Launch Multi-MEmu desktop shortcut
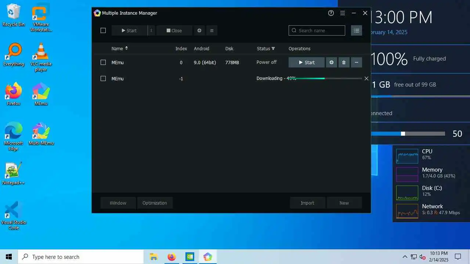 [41, 134]
